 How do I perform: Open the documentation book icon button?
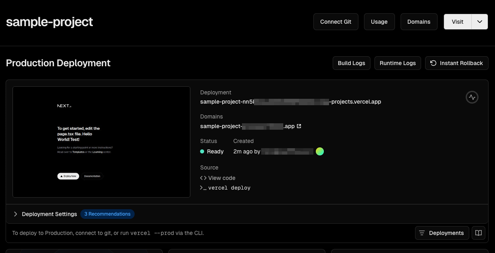[x=479, y=233]
